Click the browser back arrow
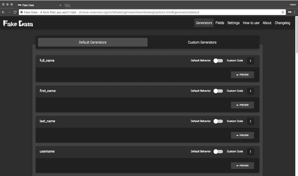 point(3,12)
